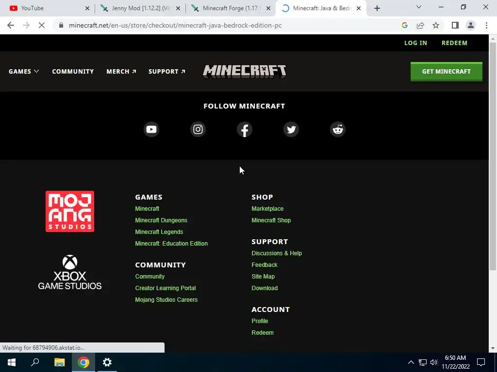Stop page loading with X button

tap(42, 25)
